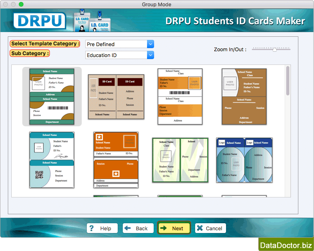Image resolution: width=314 pixels, height=251 pixels.
Task: Choose the brown School Name Class template
Action: click(244, 97)
